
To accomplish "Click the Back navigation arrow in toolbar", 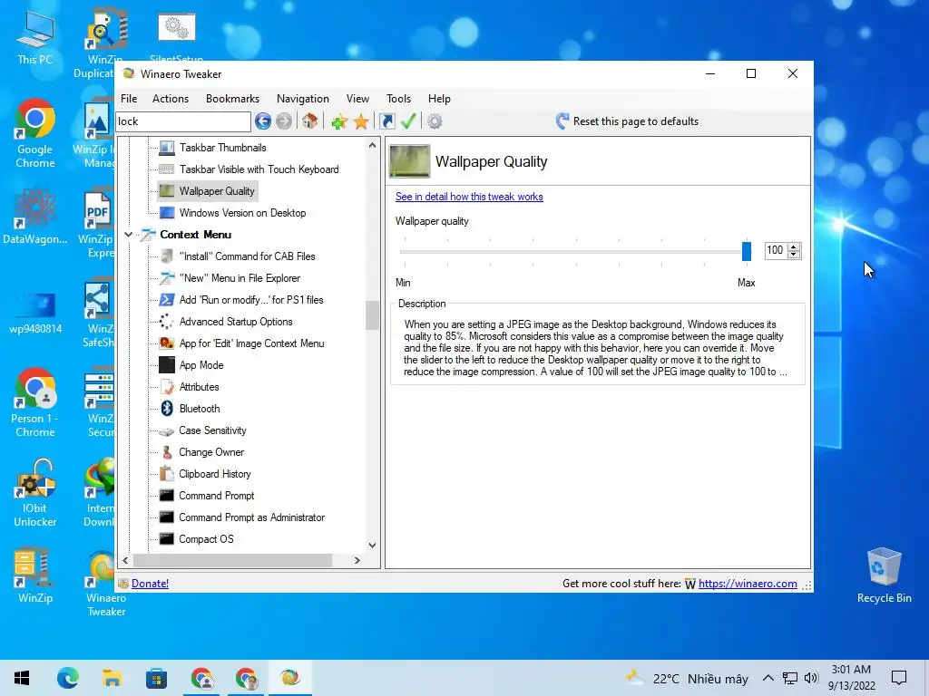I will pyautogui.click(x=263, y=121).
